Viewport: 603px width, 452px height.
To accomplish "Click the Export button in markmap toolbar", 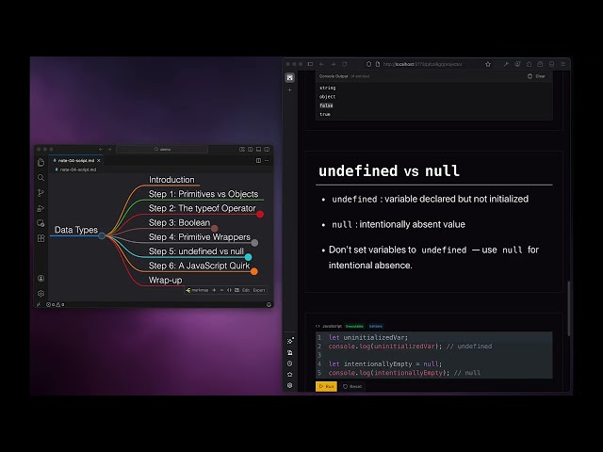I will coord(259,290).
